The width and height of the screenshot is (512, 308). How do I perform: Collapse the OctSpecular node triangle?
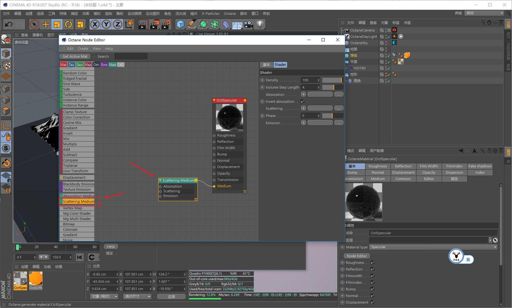[214, 100]
